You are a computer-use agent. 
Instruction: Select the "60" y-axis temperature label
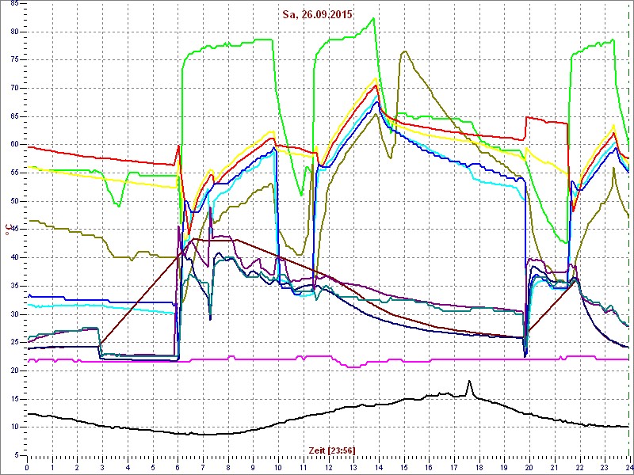[14, 145]
